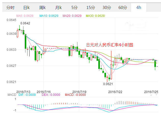
Task: Open the 60分 hourly chart tab
Action: (x=123, y=7)
